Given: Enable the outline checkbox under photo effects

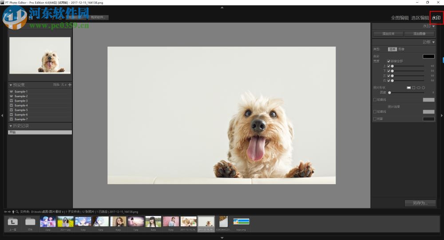Looking at the screenshot, I should [x=375, y=112].
